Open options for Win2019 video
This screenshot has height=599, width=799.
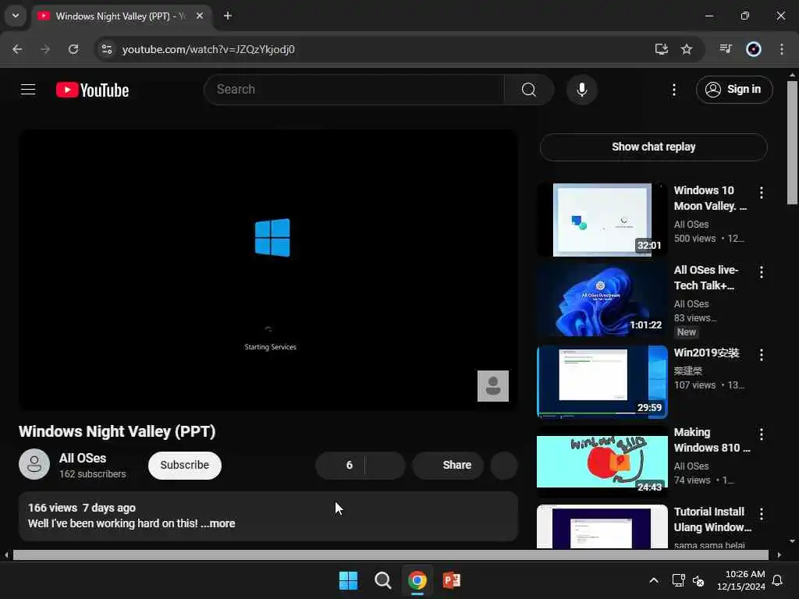(761, 355)
